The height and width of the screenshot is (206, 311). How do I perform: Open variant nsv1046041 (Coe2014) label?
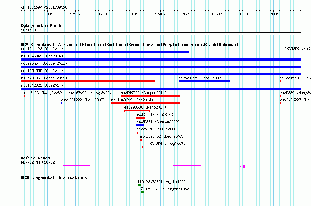coord(42,56)
